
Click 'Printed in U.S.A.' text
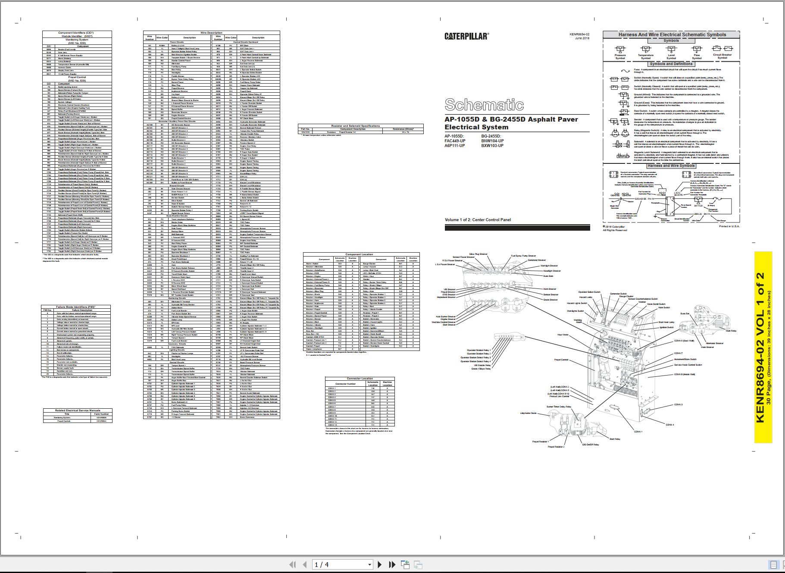click(x=729, y=226)
